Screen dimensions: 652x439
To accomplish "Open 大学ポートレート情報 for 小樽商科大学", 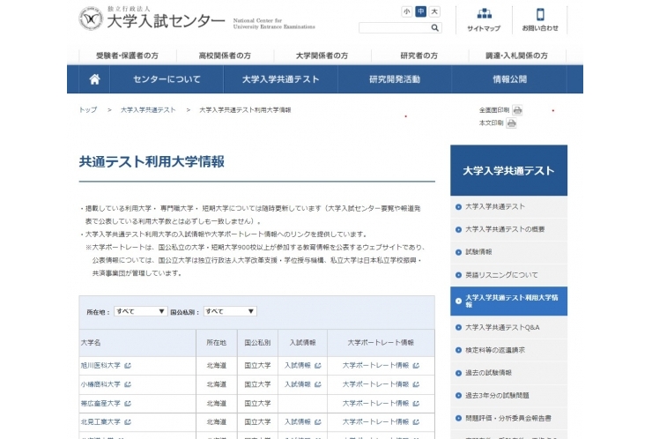I will [x=376, y=384].
